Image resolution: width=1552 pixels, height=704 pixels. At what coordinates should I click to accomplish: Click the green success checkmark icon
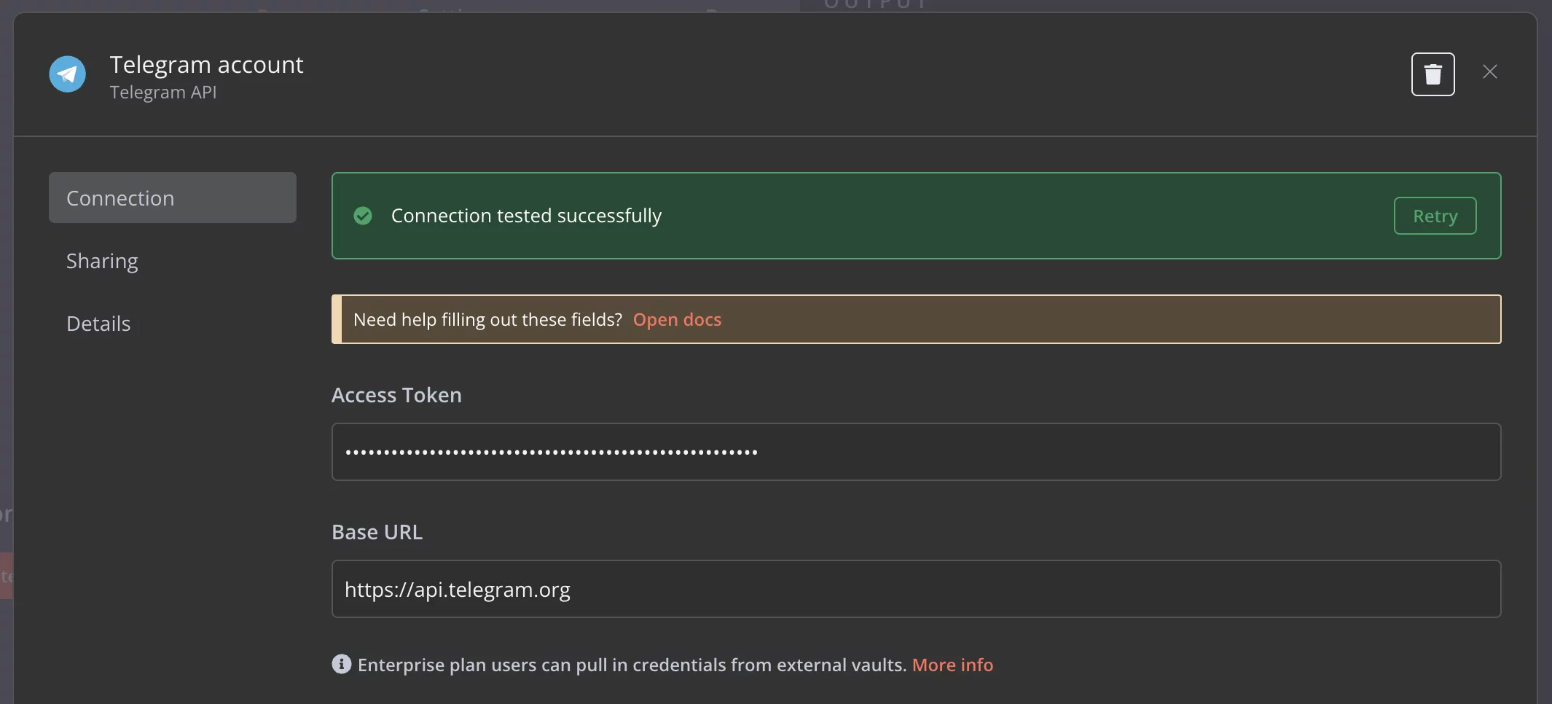[x=363, y=216]
